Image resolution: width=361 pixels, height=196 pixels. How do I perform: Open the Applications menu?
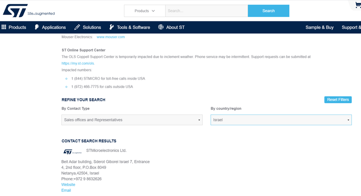pyautogui.click(x=53, y=27)
